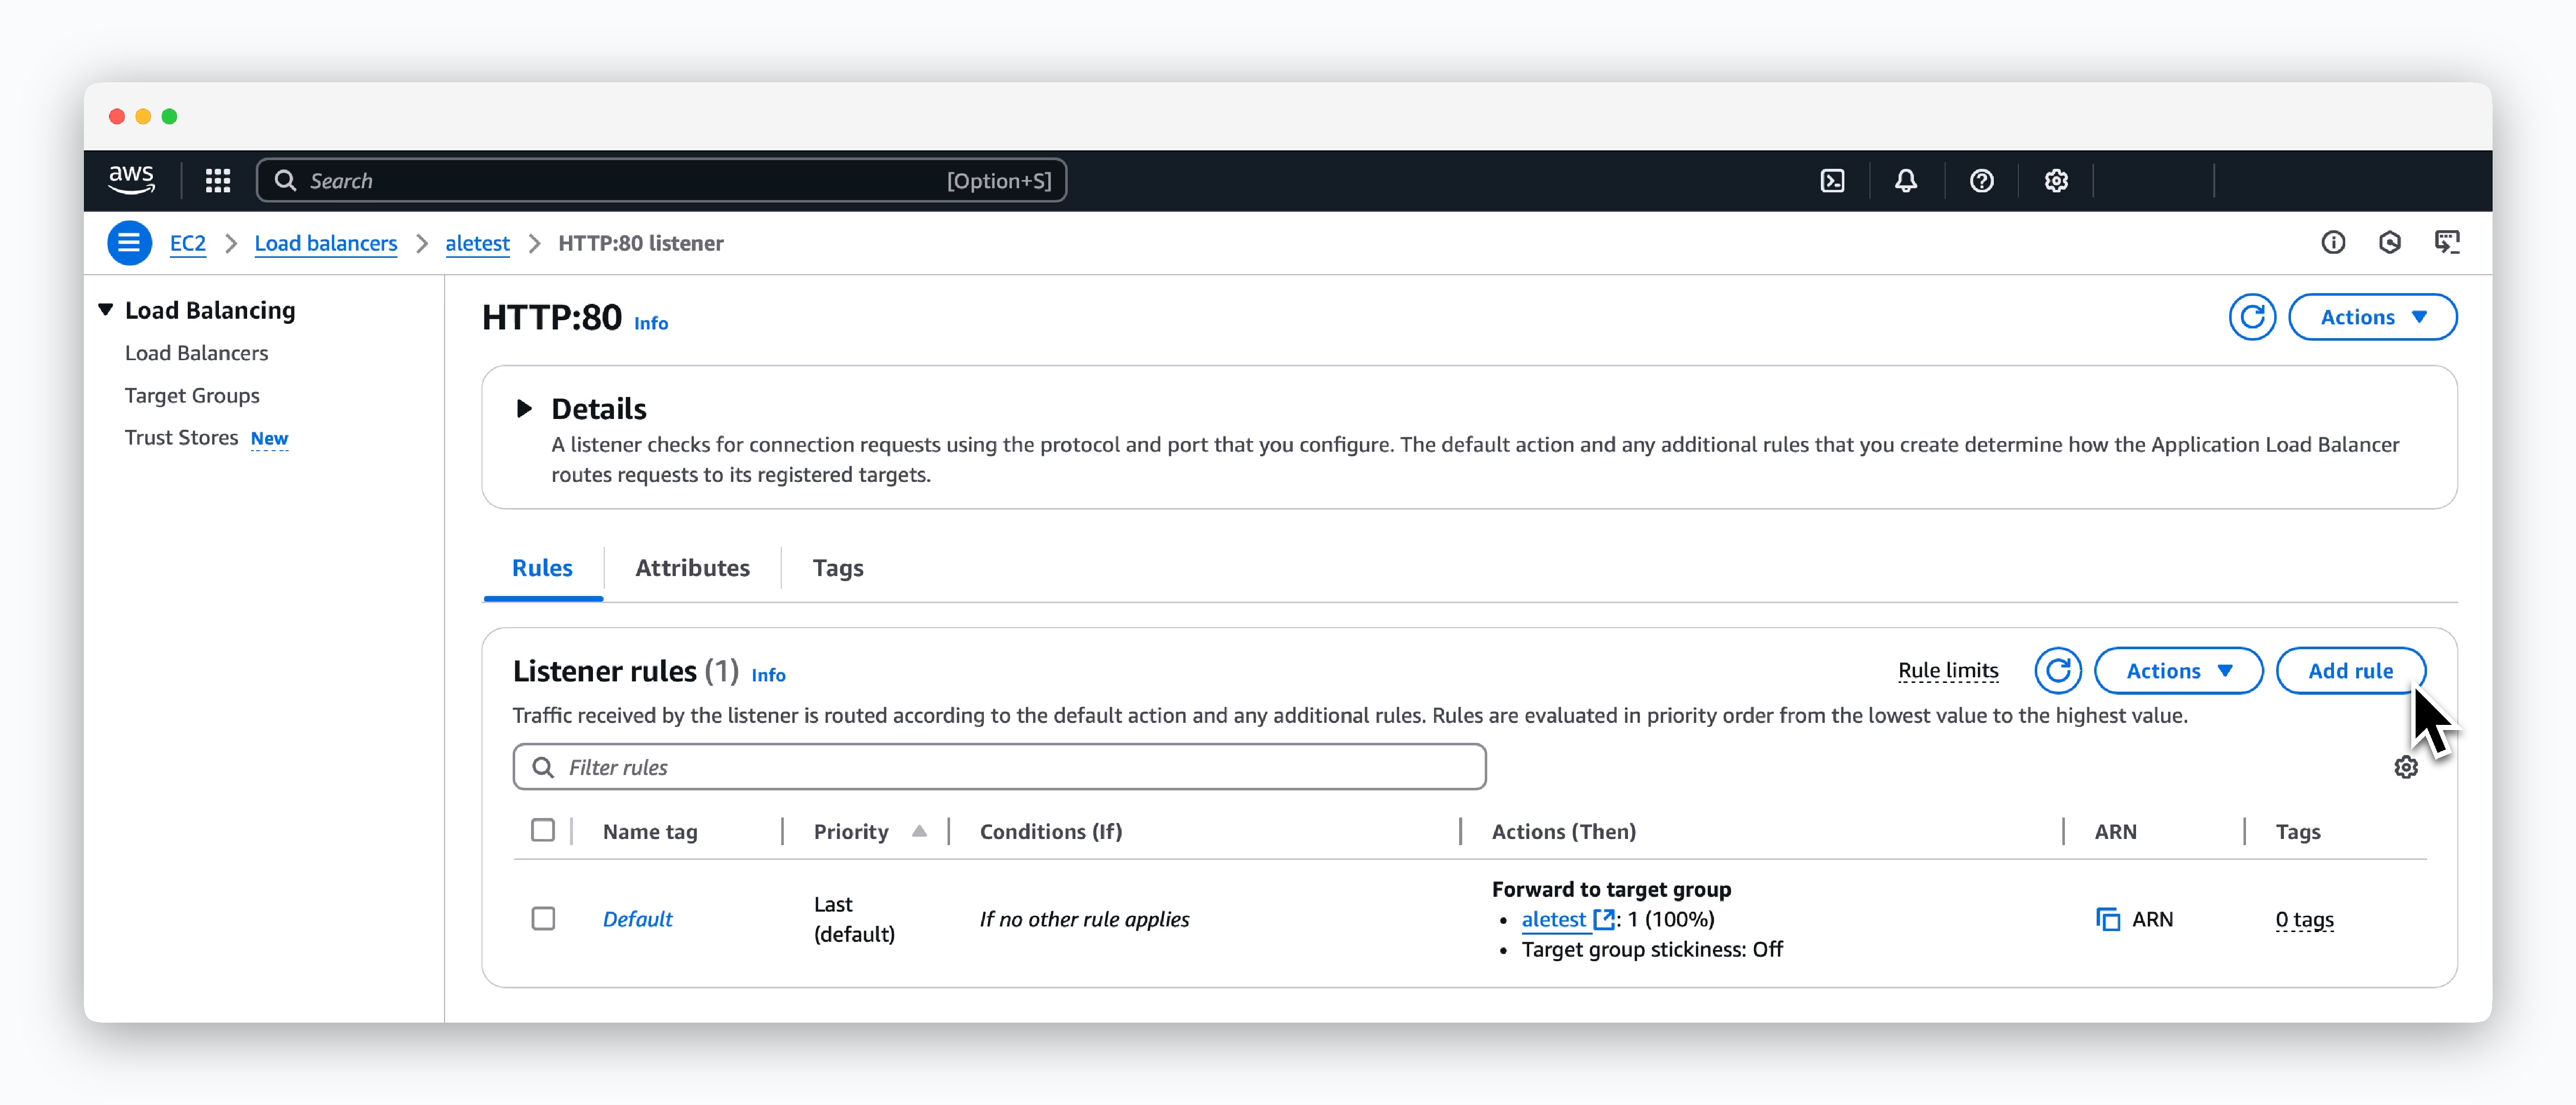The width and height of the screenshot is (2576, 1105).
Task: Open the Default rule link
Action: pyautogui.click(x=637, y=919)
